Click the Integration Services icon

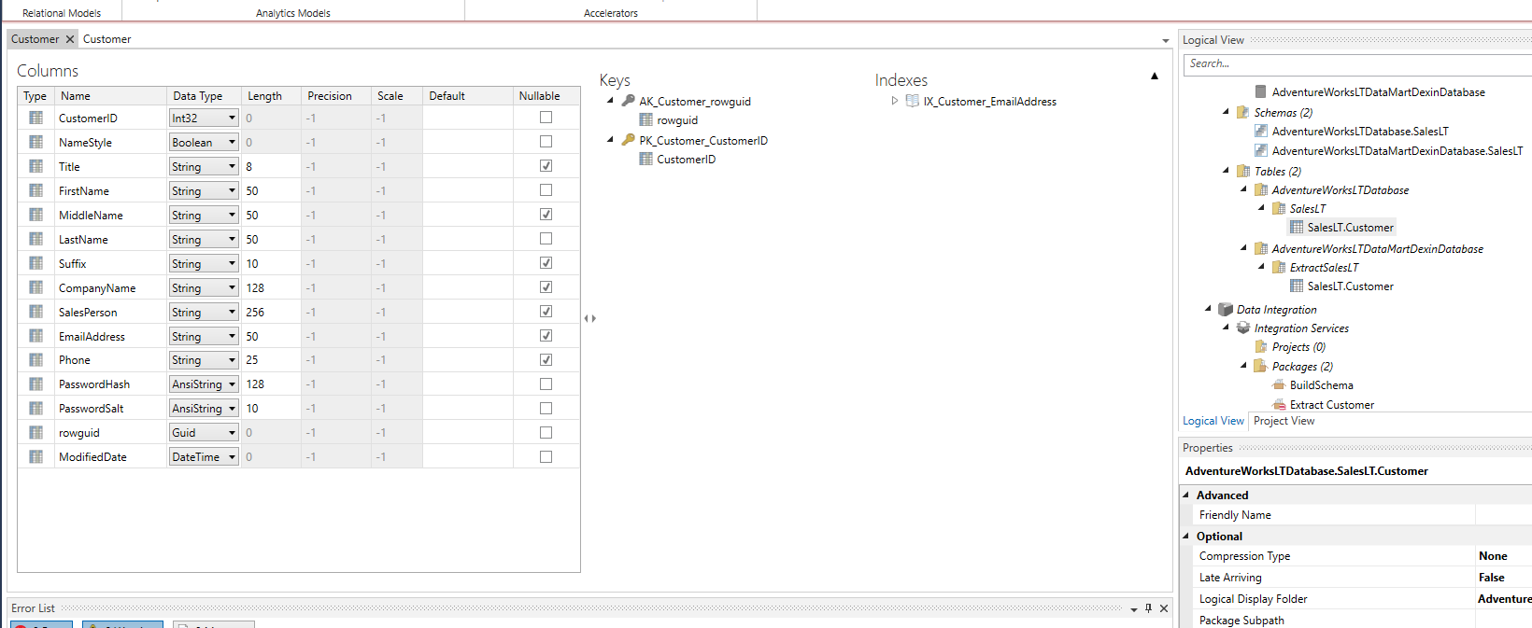tap(1243, 328)
